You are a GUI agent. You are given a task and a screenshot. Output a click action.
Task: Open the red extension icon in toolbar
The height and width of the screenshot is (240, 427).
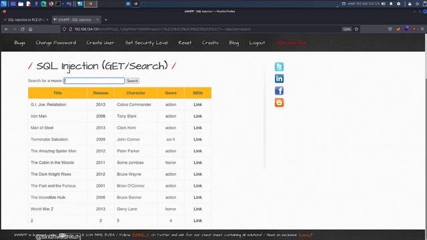click(414, 29)
